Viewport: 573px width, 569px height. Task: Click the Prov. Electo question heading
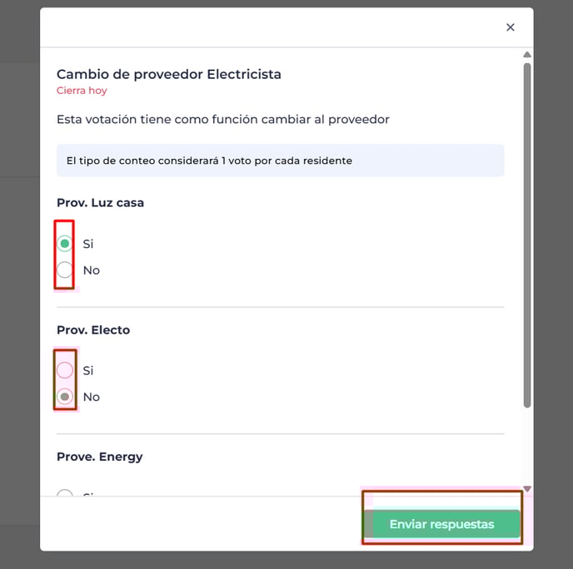point(93,330)
